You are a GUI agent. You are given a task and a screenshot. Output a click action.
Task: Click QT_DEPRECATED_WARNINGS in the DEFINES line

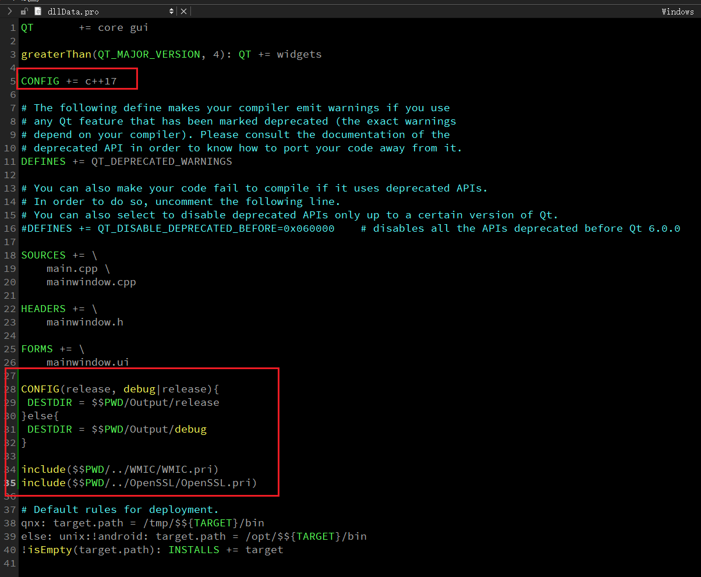161,161
